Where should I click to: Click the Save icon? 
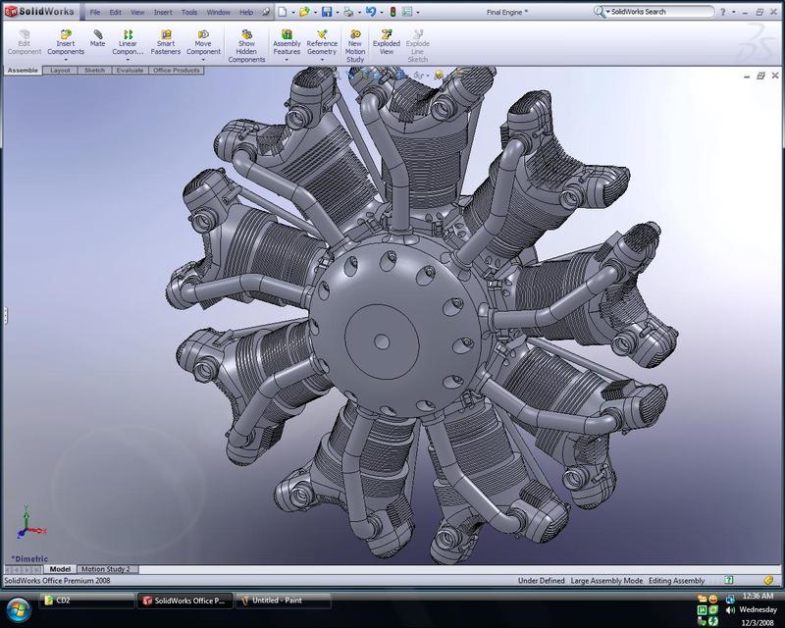327,12
